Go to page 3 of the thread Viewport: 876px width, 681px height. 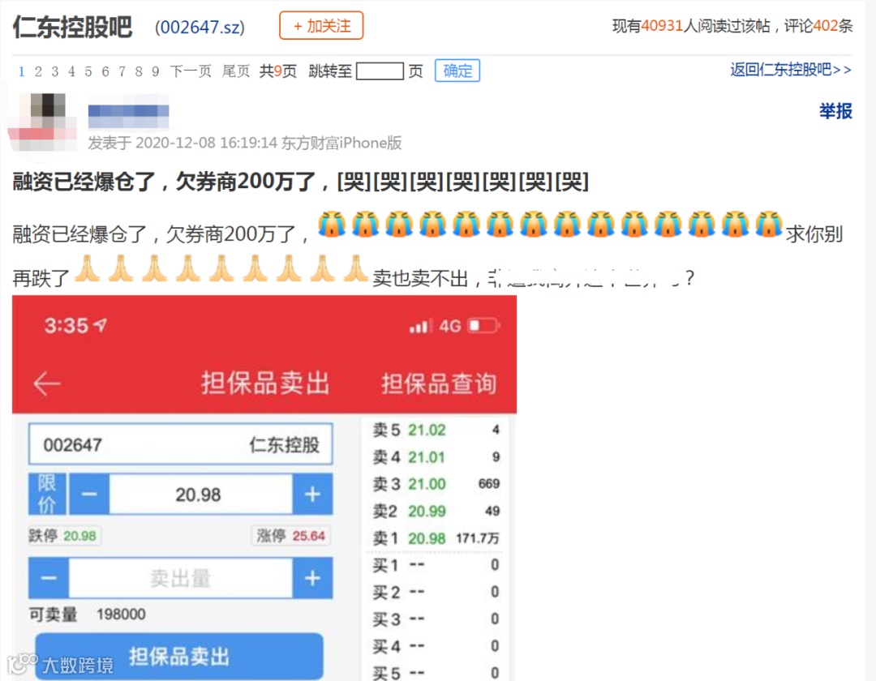tap(55, 71)
